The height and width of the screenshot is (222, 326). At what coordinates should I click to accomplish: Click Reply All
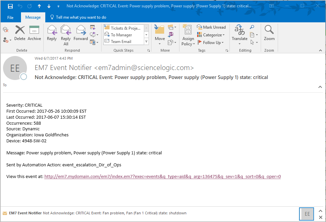pos(66,35)
